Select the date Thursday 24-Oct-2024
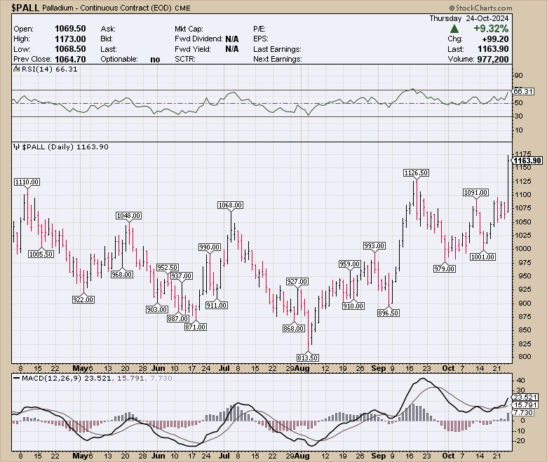Screen dimensions: 547x462 (469, 18)
